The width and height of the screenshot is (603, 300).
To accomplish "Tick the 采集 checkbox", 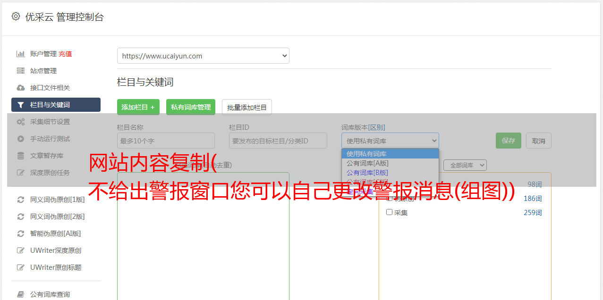I will pos(390,212).
